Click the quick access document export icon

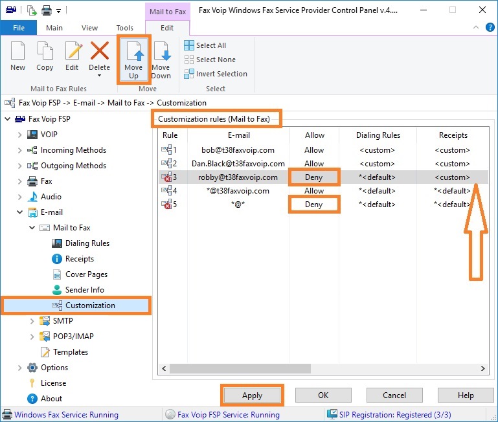(x=32, y=10)
